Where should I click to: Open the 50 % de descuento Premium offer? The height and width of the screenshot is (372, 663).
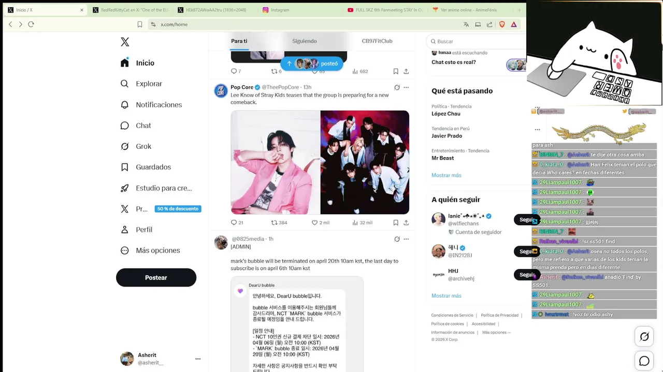click(178, 209)
